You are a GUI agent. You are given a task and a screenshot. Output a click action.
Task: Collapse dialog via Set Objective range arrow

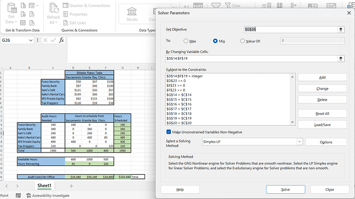coord(341,29)
